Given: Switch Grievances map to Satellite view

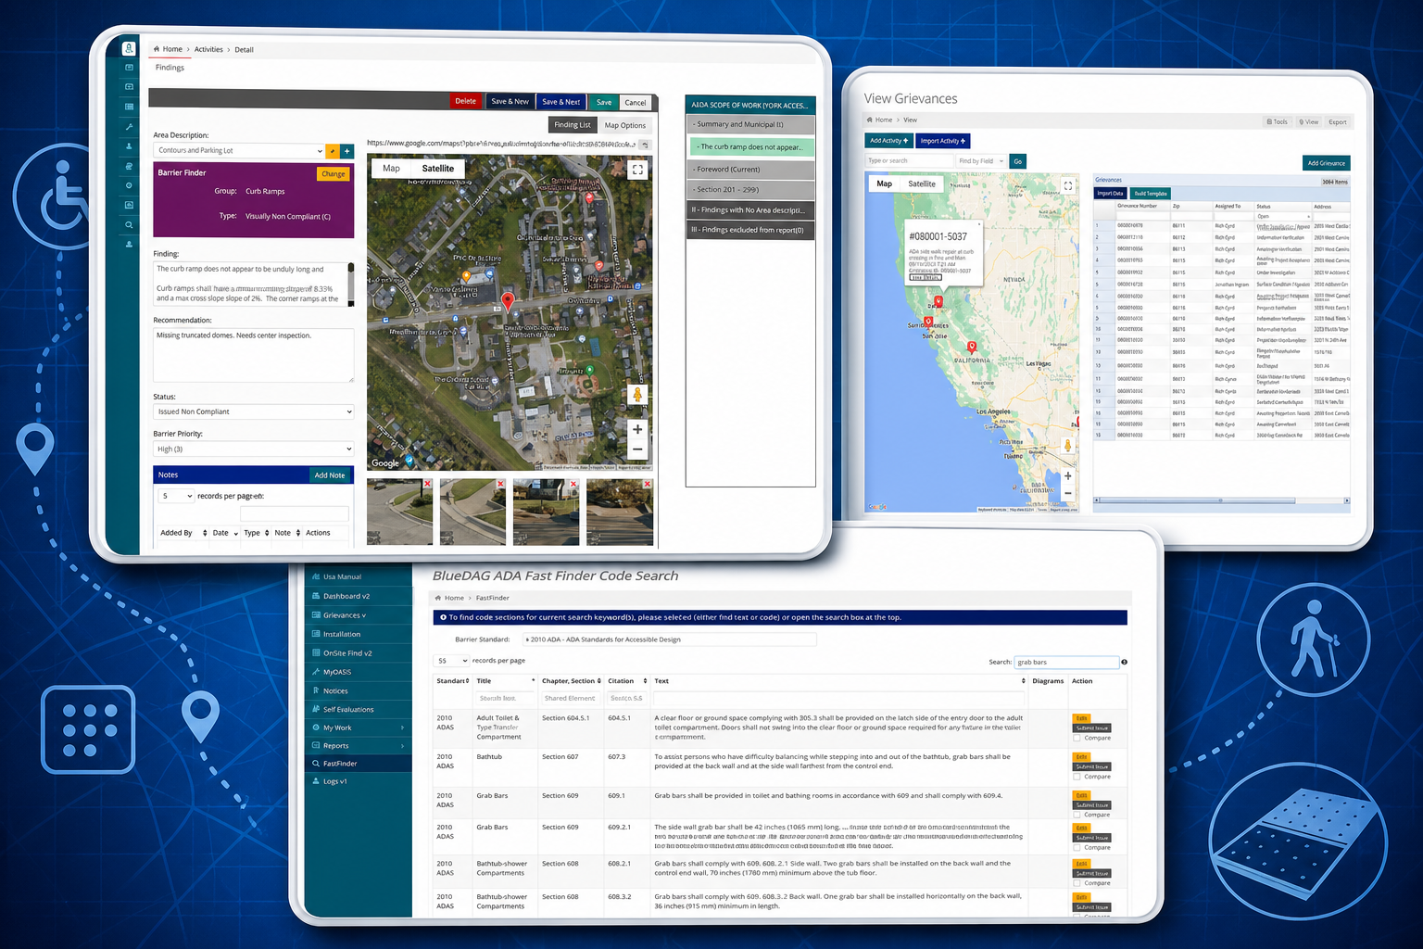Looking at the screenshot, I should pos(921,183).
